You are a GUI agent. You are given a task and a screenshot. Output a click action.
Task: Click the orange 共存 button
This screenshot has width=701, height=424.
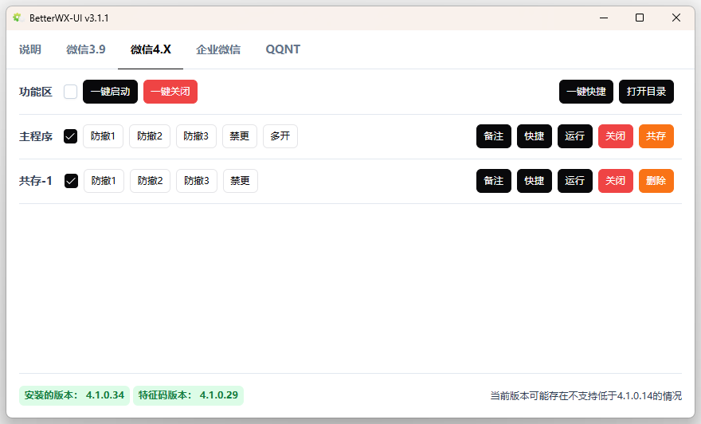pos(656,136)
